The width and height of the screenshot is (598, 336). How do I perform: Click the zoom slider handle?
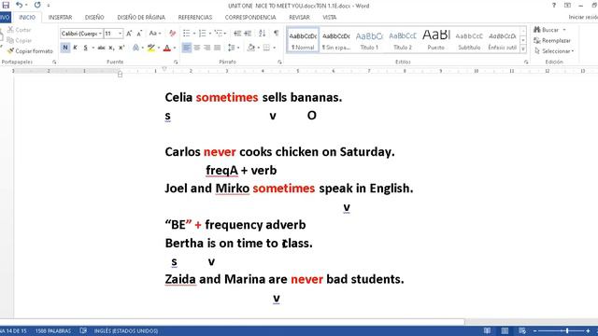click(x=567, y=330)
